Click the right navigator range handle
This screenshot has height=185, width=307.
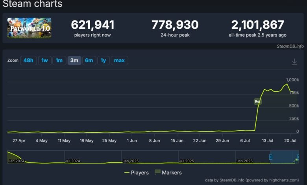pyautogui.click(x=298, y=157)
